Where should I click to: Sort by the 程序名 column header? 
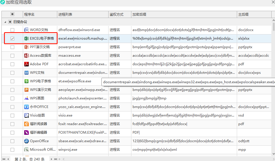coord(40,14)
